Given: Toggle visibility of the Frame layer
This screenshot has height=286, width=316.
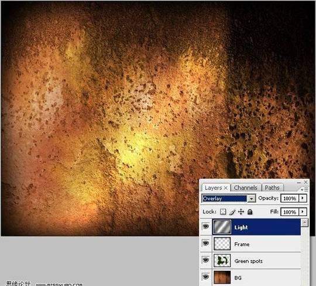Looking at the screenshot, I should [205, 243].
